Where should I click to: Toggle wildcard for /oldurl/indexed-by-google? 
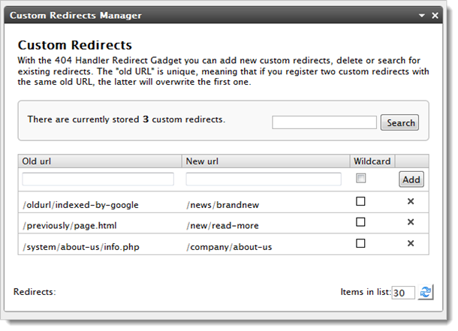tap(361, 201)
